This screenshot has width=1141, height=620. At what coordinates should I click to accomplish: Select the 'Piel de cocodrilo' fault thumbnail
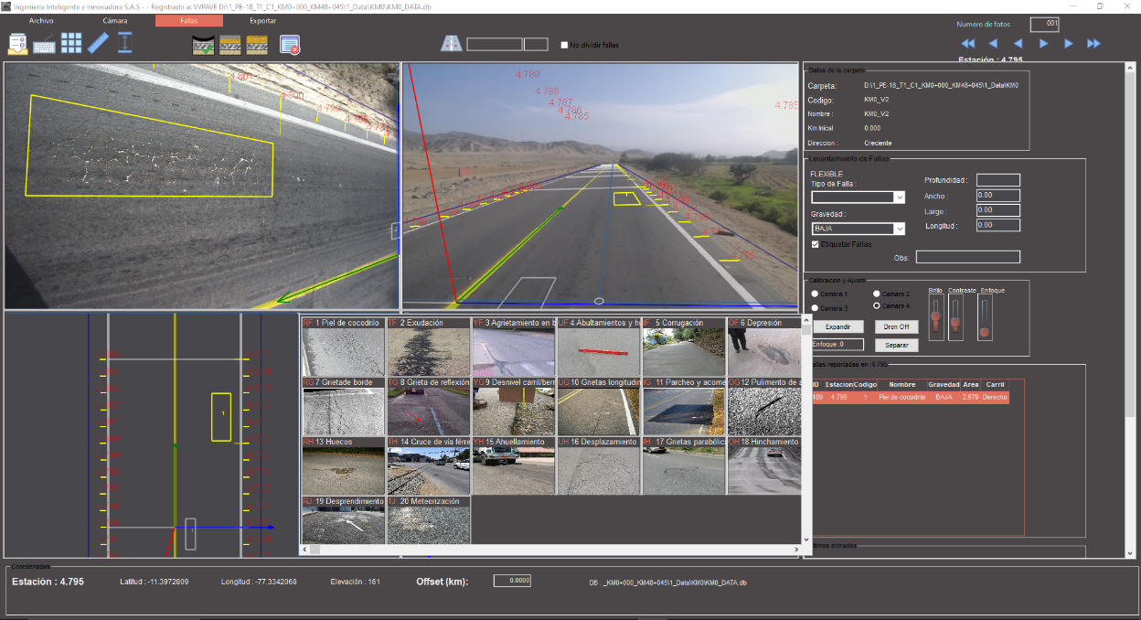click(x=343, y=352)
